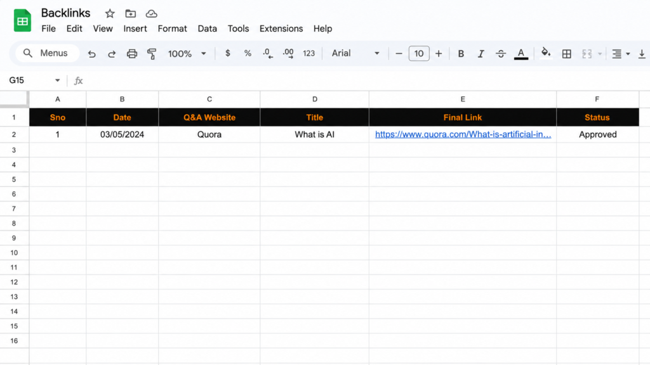The image size is (650, 365).
Task: Decrease decimal places
Action: pyautogui.click(x=268, y=53)
